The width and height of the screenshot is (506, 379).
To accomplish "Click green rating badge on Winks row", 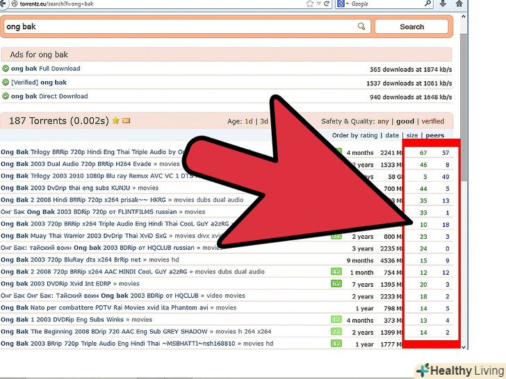I will [336, 319].
